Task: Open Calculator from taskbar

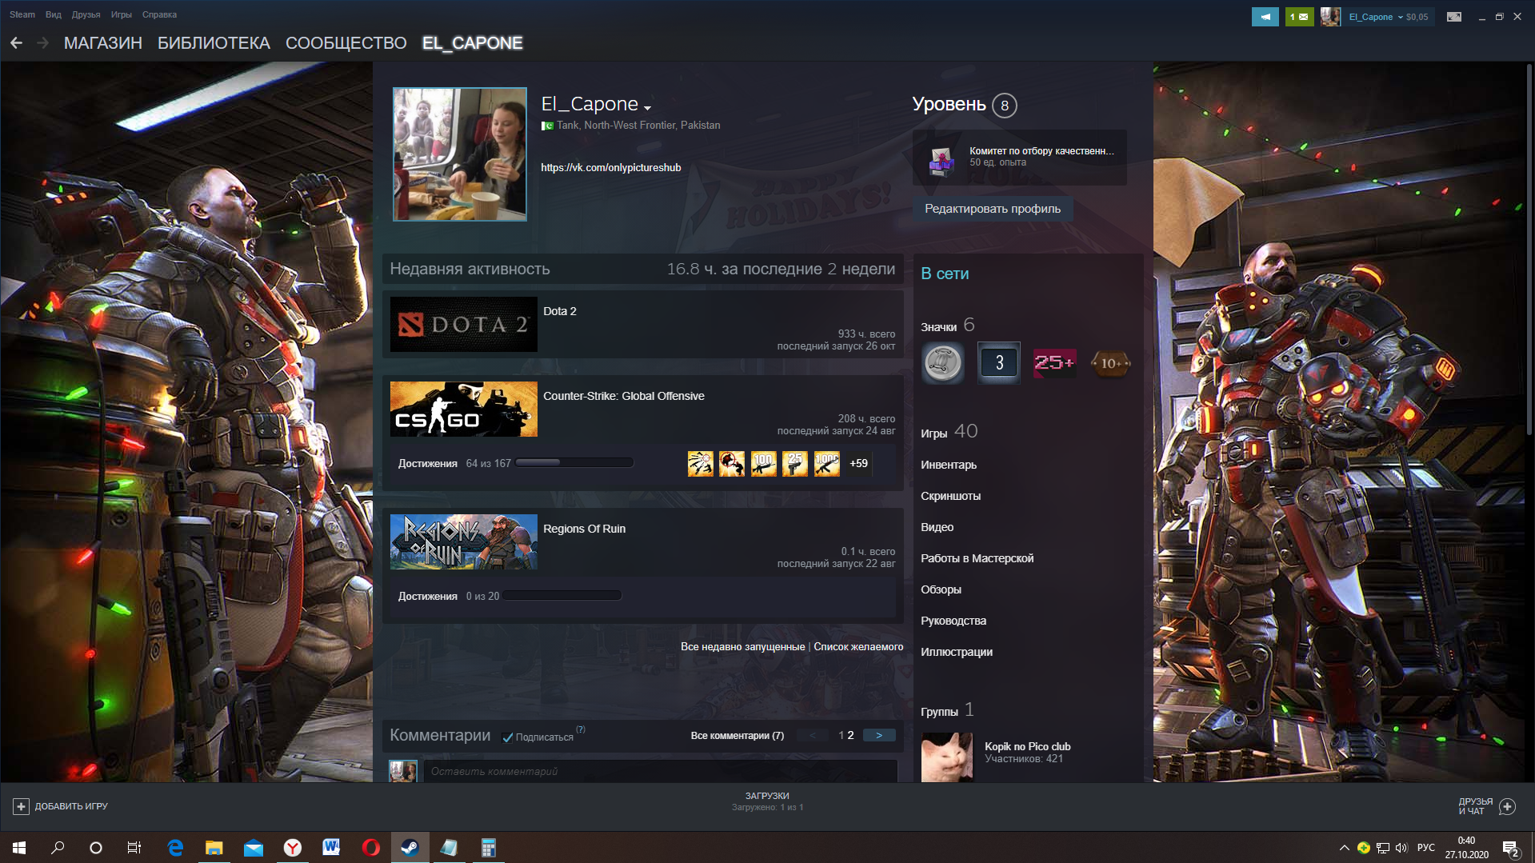Action: coord(488,848)
